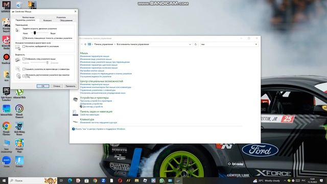Open Roblox from the taskbar
The height and width of the screenshot is (184, 327).
click(145, 180)
